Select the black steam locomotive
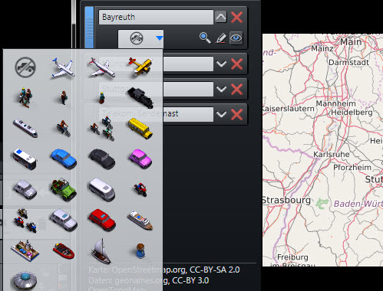Image resolution: width=383 pixels, height=291 pixels. 140,98
